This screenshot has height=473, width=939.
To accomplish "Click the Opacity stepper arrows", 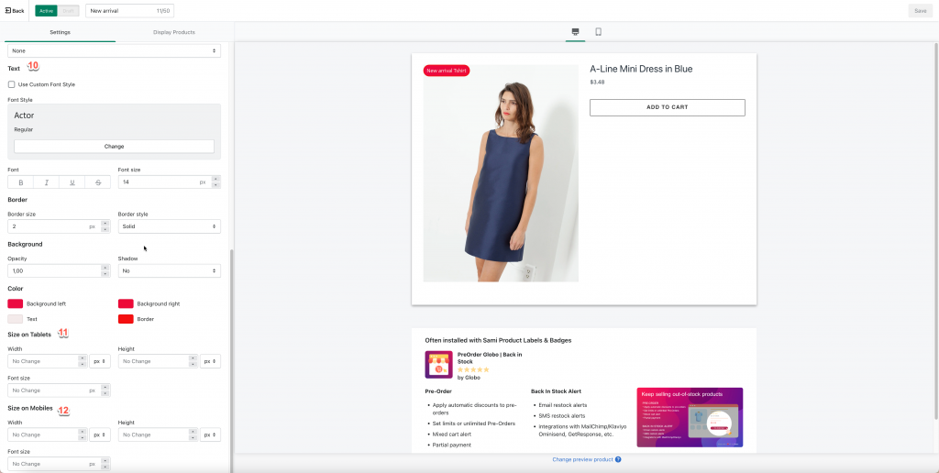I will (x=105, y=270).
